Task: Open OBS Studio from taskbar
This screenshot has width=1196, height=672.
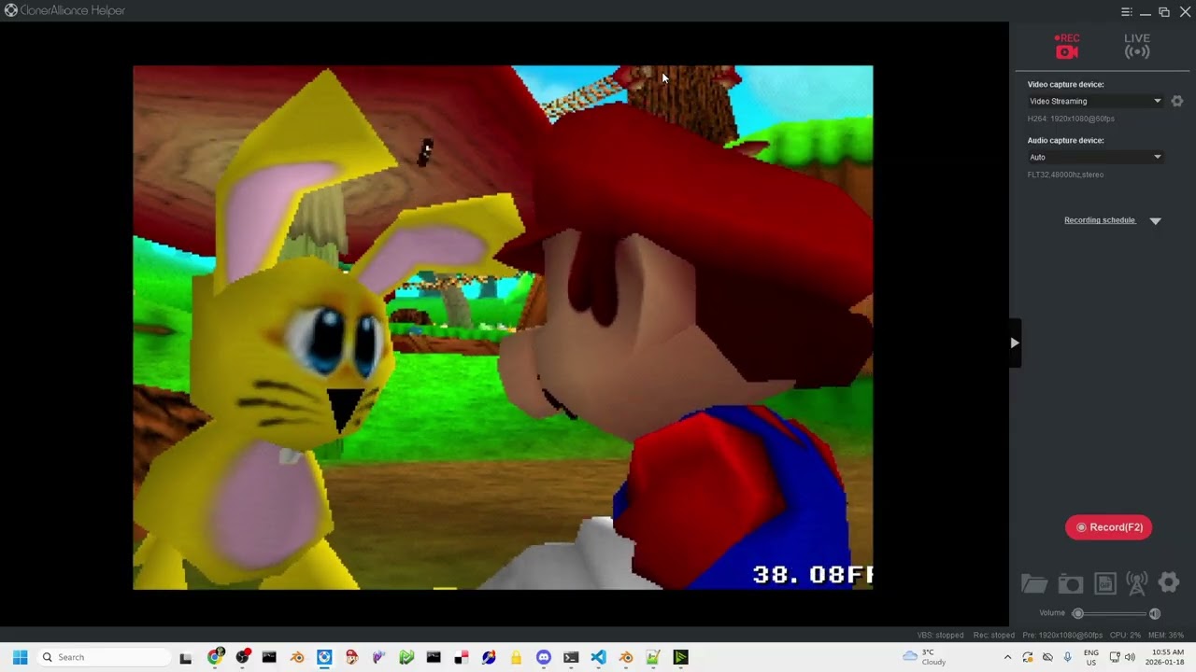Action: [242, 657]
